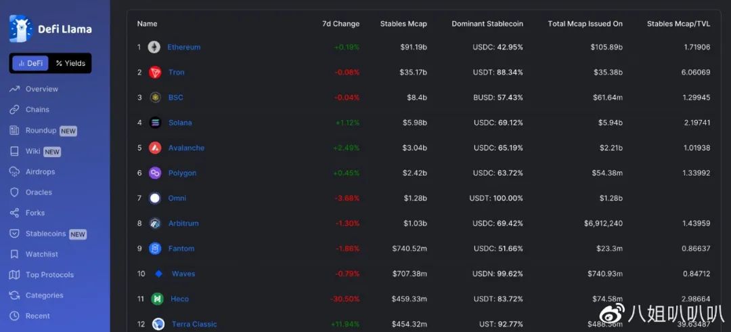Click the Defi Llama logo
The width and height of the screenshot is (731, 332).
[50, 28]
